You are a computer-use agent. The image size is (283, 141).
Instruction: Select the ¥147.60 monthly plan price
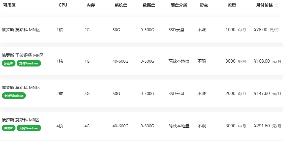click(x=262, y=94)
